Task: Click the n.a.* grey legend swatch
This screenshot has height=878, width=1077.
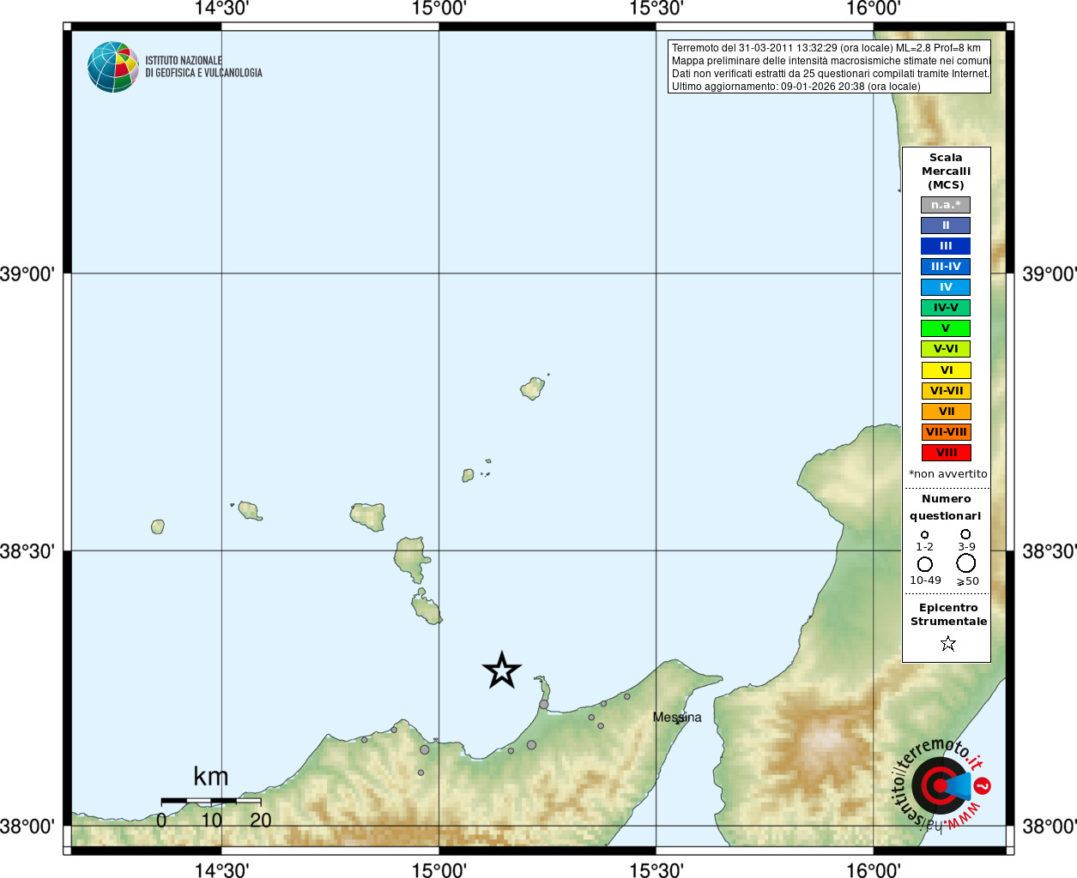Action: [946, 205]
